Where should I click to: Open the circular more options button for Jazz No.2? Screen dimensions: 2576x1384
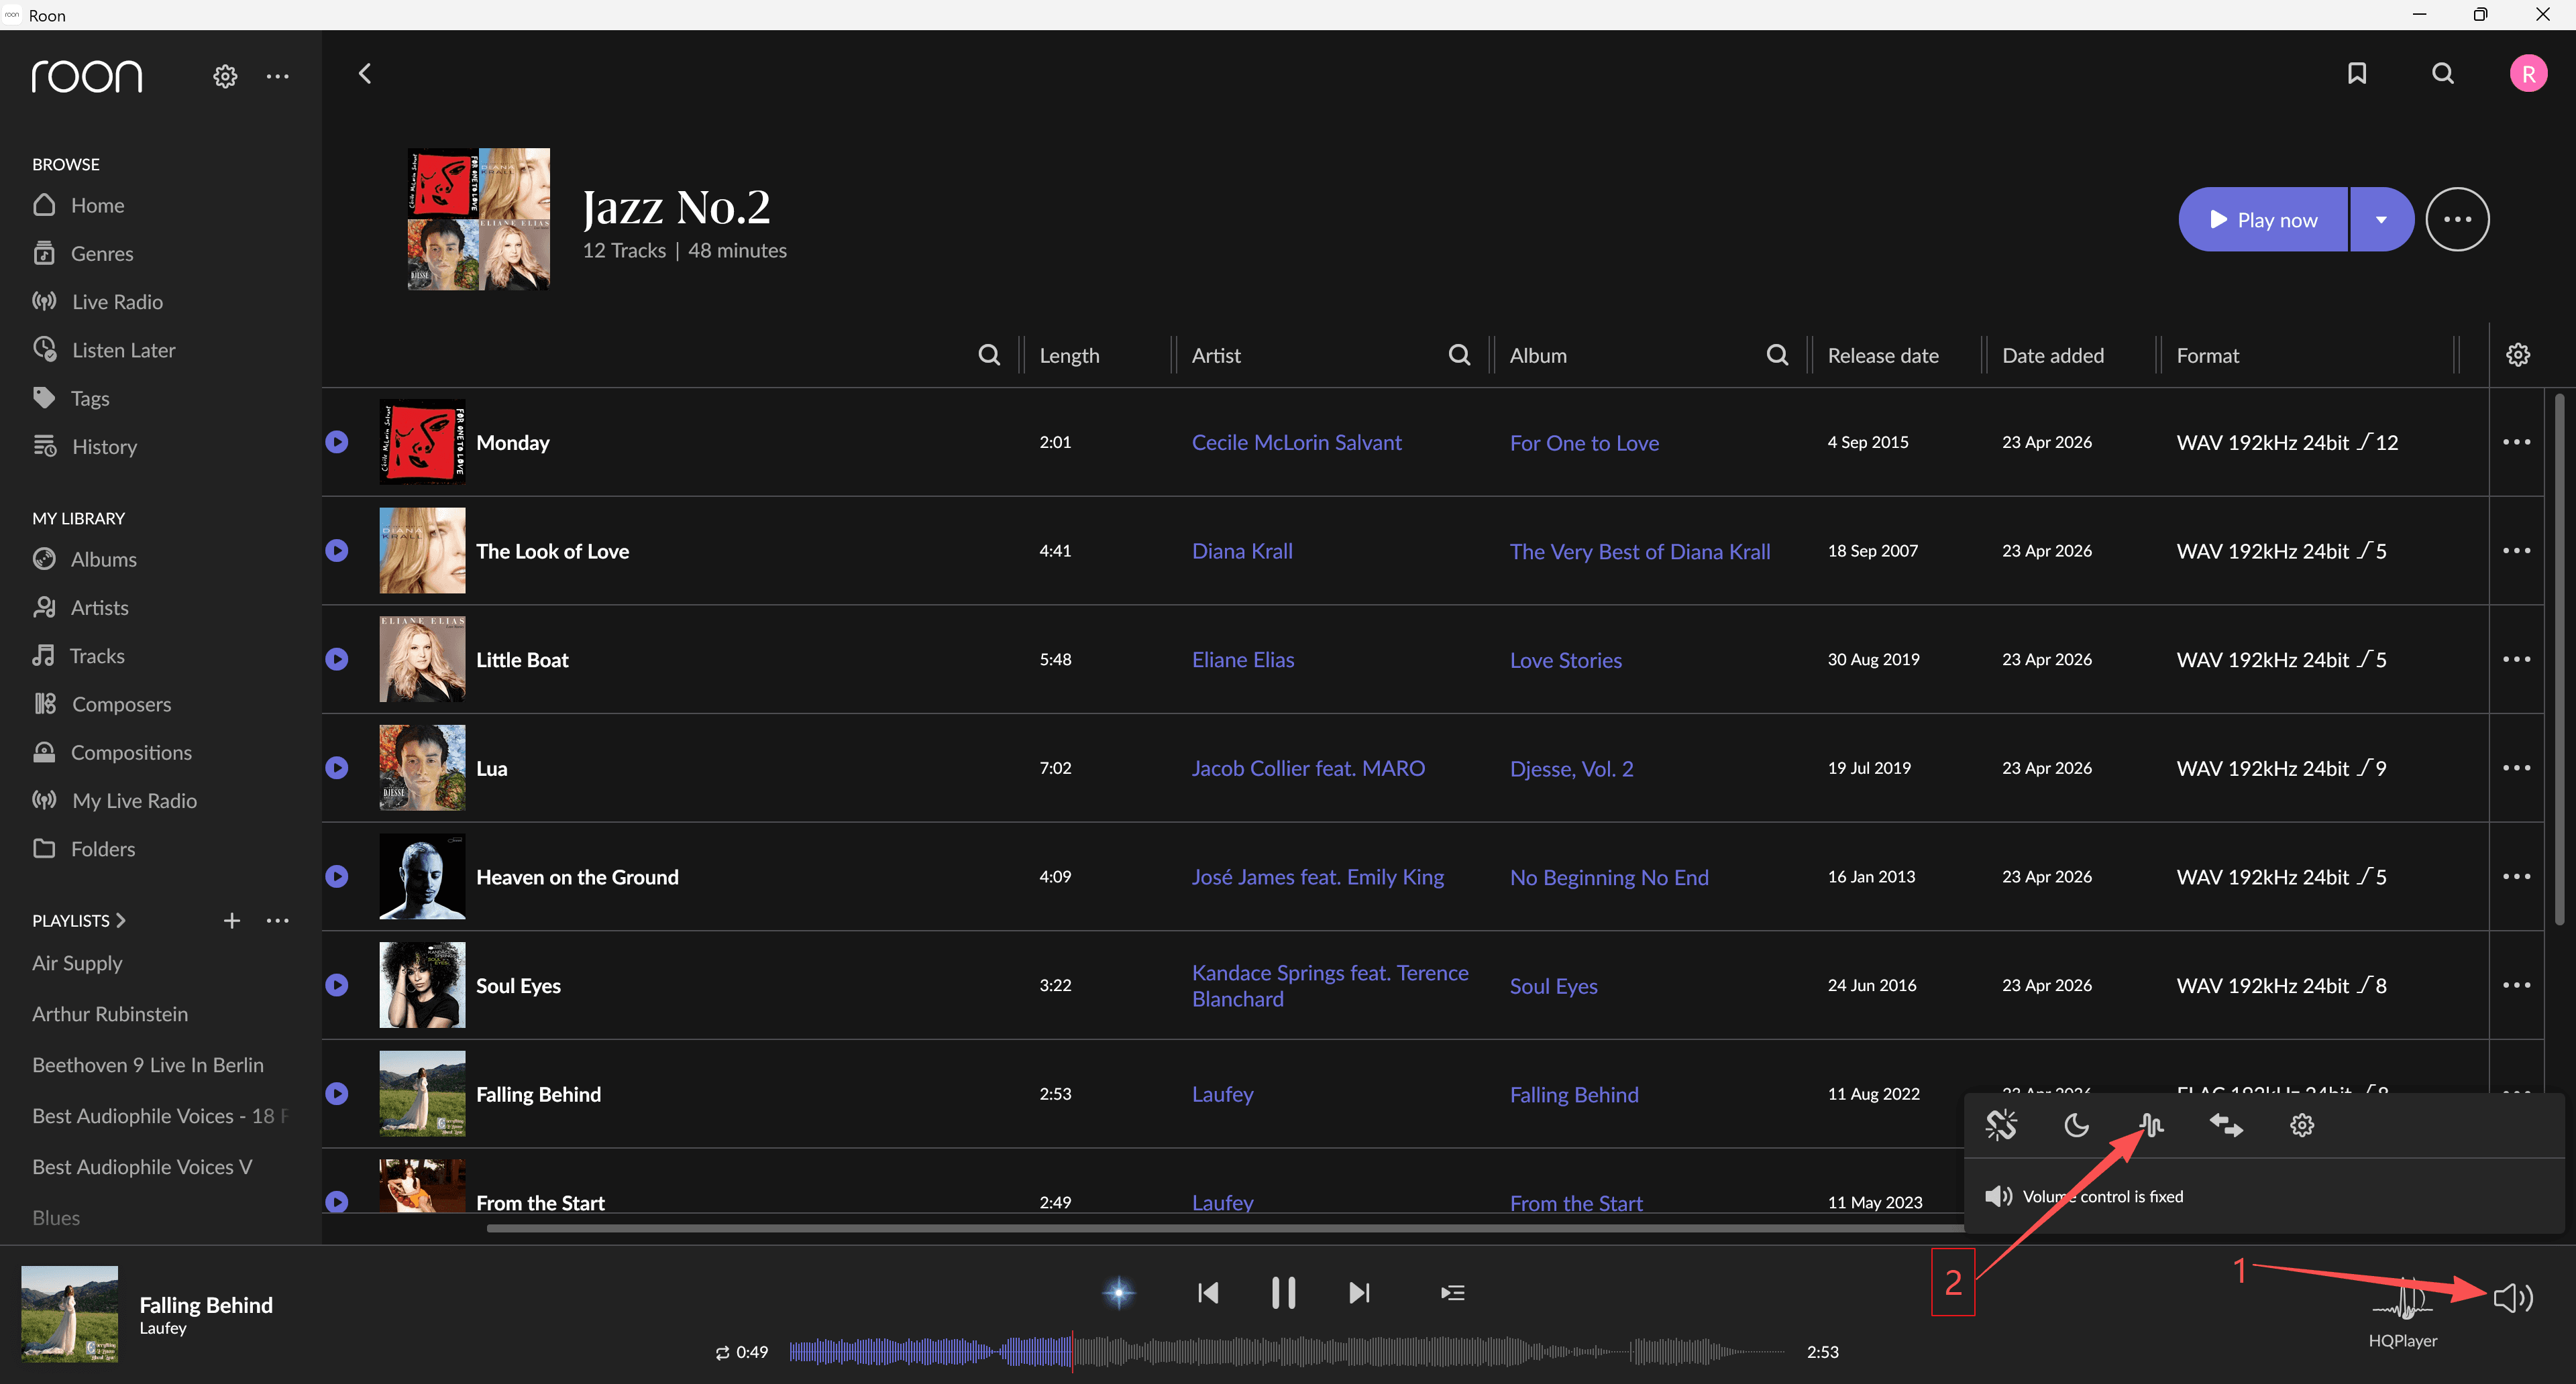click(2457, 220)
